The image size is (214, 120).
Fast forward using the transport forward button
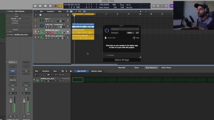(x=40, y=6)
